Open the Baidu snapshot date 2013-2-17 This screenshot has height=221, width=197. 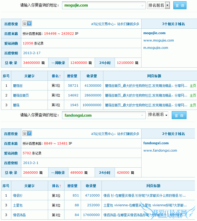tap(32, 53)
